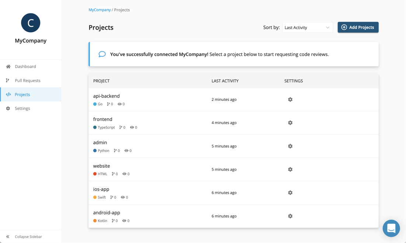The width and height of the screenshot is (406, 243).
Task: Follow the MyCompany breadcrumb link
Action: [x=100, y=10]
